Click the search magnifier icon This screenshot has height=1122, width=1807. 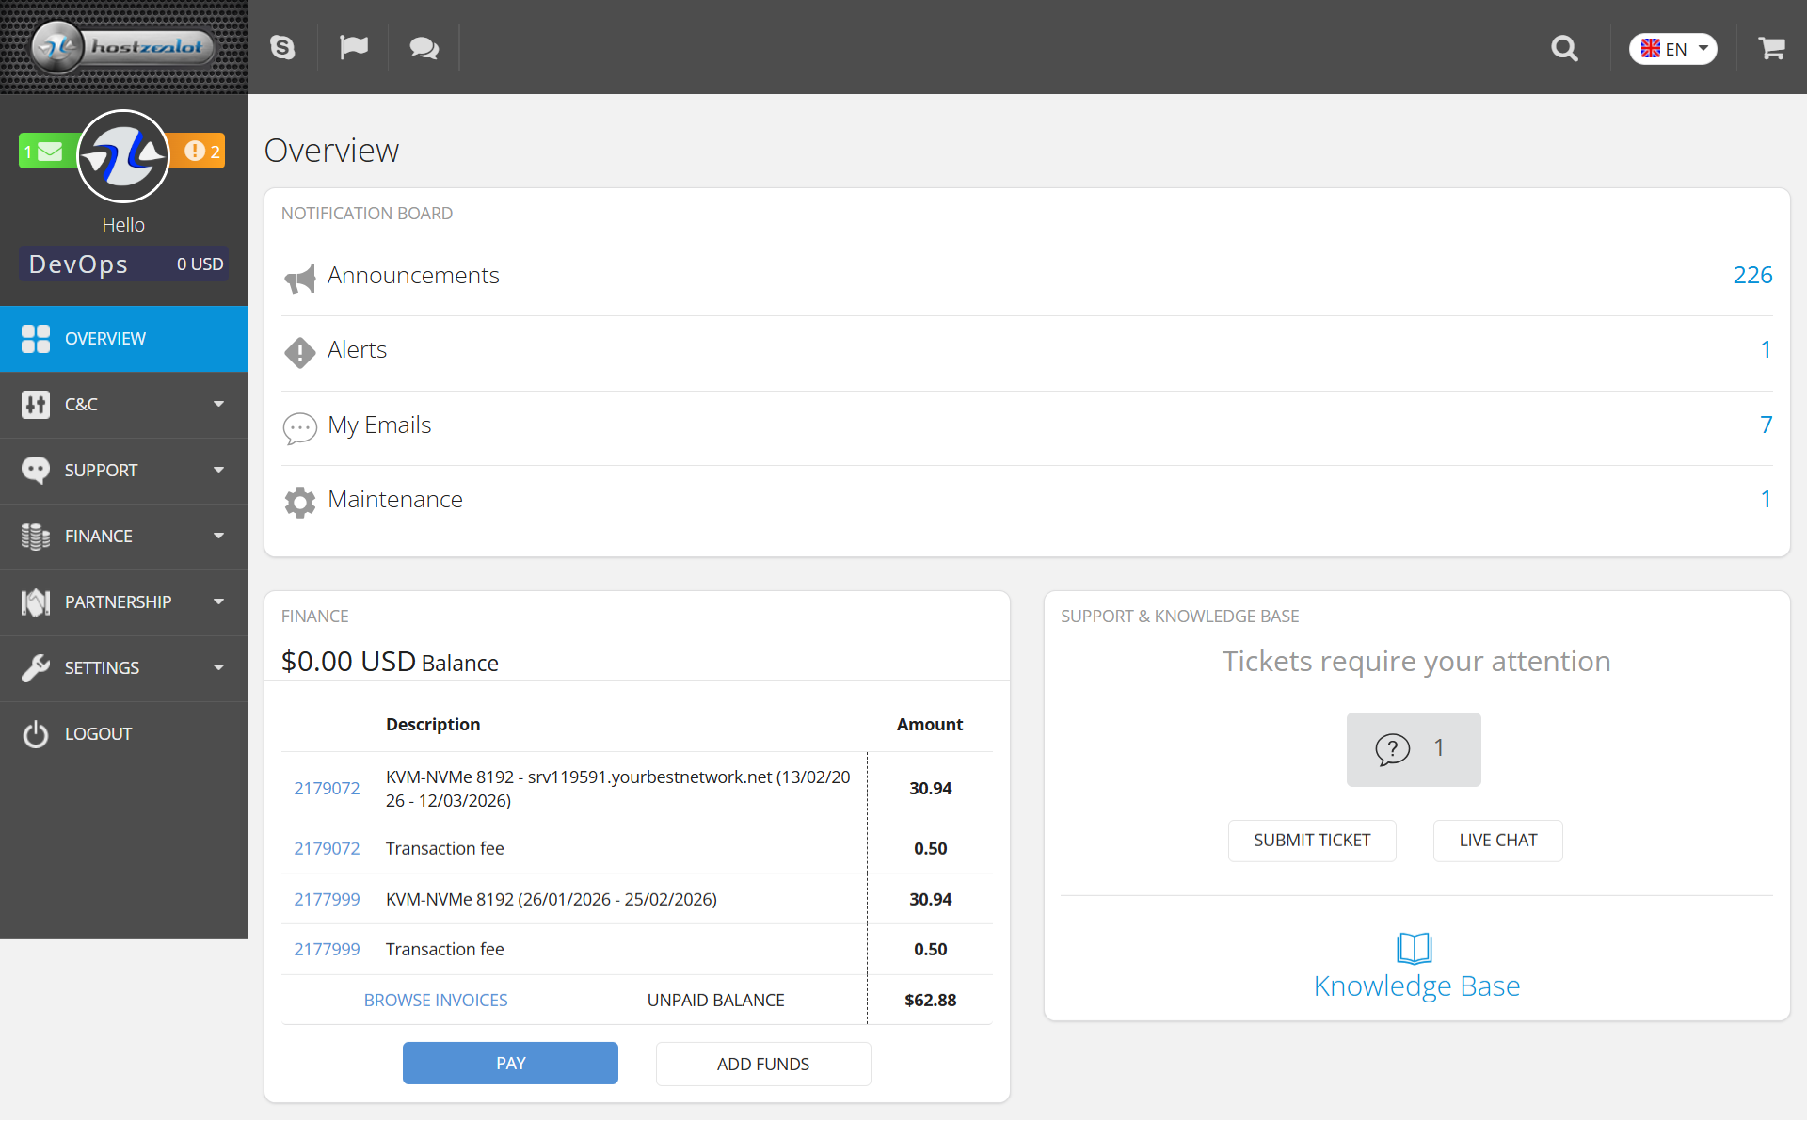1564,48
